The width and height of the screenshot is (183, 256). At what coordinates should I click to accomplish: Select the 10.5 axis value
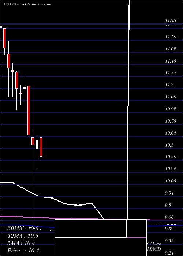tap(169, 145)
